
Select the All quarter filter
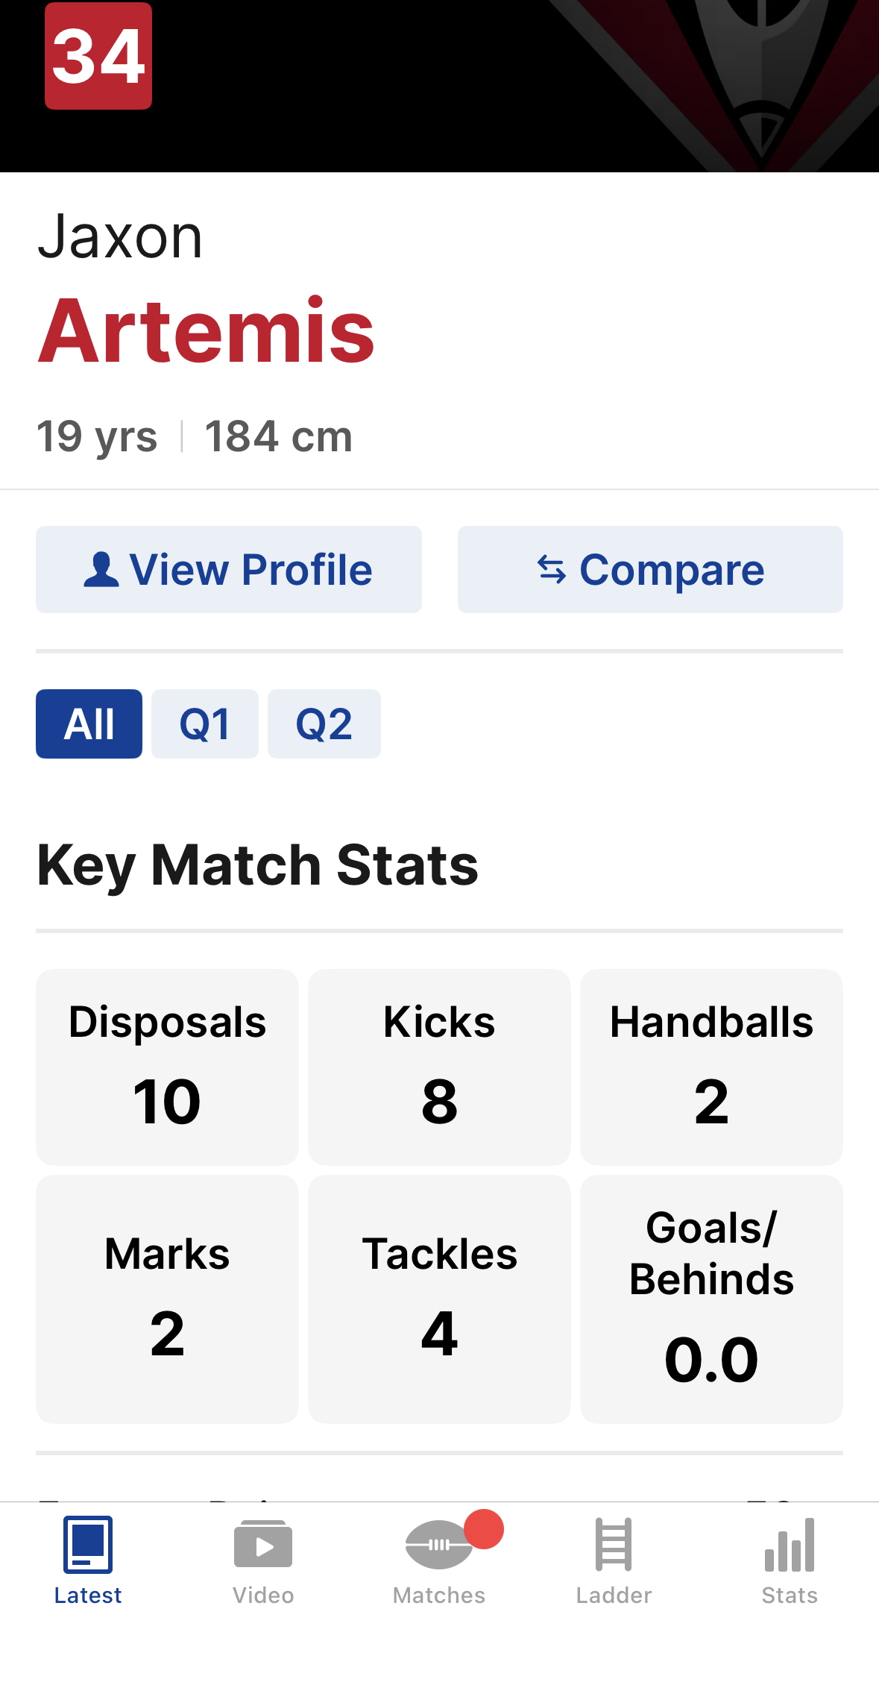click(89, 724)
